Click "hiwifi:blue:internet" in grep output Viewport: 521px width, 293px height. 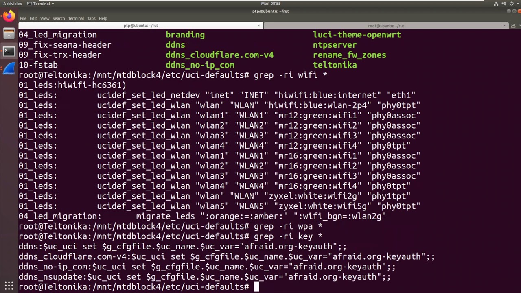click(x=327, y=95)
